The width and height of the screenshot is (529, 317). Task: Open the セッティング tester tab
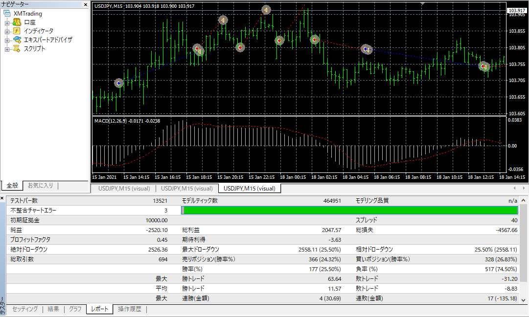pyautogui.click(x=25, y=309)
